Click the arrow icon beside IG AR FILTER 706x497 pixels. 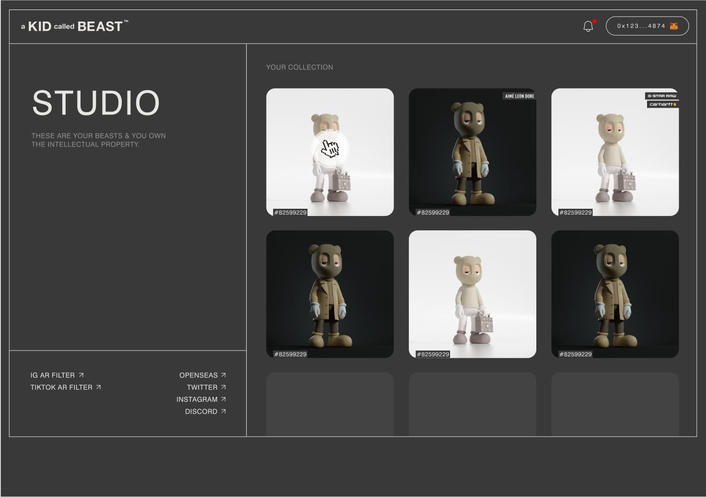pyautogui.click(x=81, y=375)
